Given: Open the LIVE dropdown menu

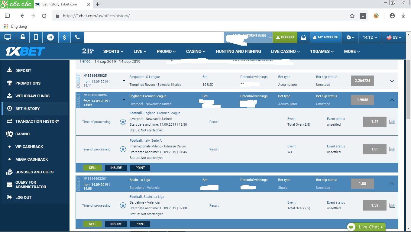Looking at the screenshot, I should [x=140, y=51].
